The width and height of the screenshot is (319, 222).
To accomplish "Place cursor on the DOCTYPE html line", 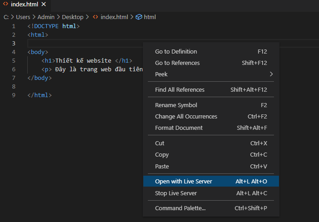I will point(54,26).
